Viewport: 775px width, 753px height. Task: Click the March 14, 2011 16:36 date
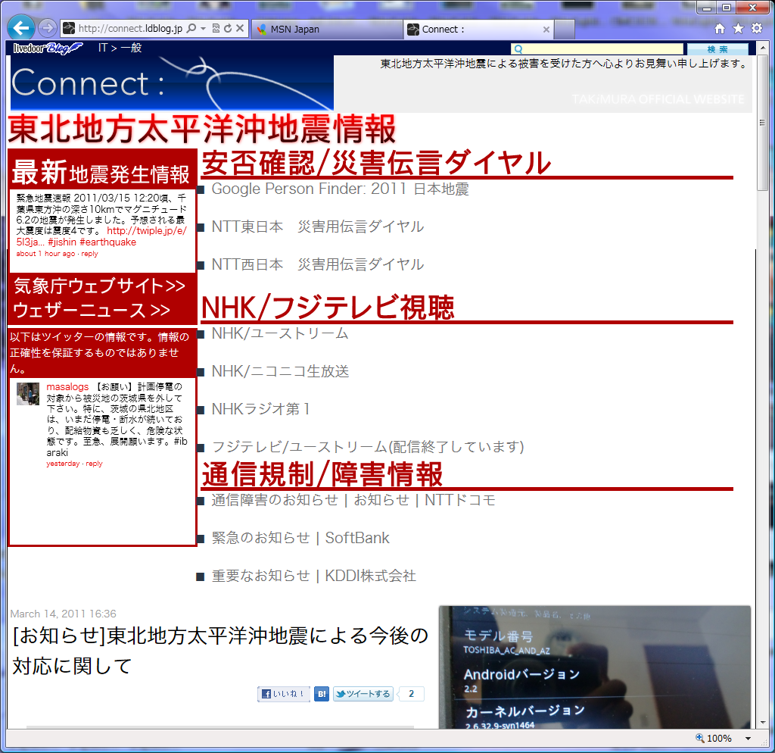pyautogui.click(x=64, y=614)
